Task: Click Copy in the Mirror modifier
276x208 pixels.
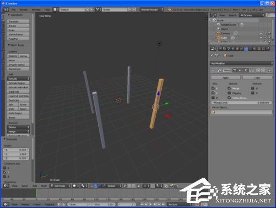Action: pos(257,78)
